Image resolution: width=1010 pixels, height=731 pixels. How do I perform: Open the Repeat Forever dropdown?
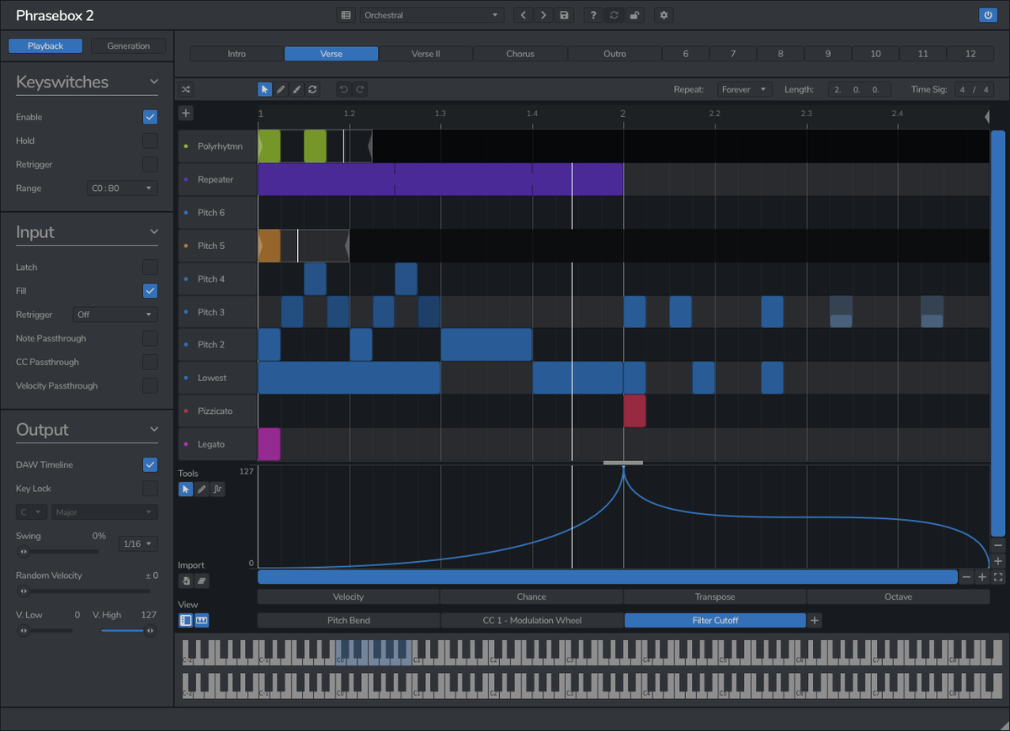(745, 89)
